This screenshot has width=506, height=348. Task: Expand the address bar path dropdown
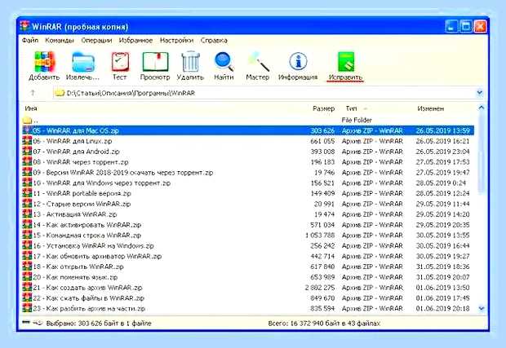[480, 93]
